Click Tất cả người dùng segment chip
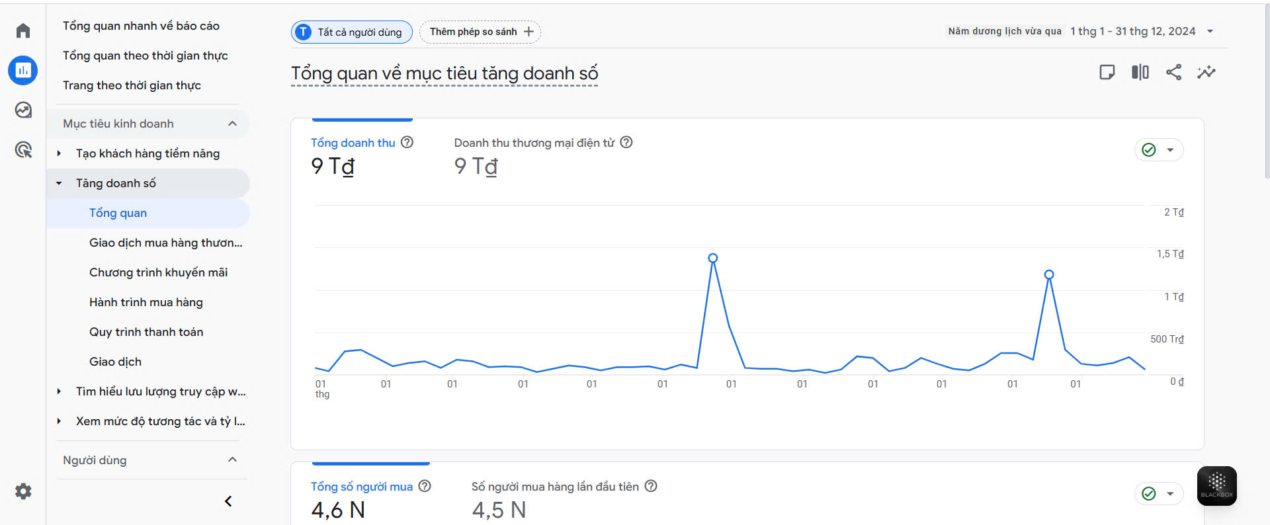The image size is (1270, 525). pyautogui.click(x=352, y=32)
